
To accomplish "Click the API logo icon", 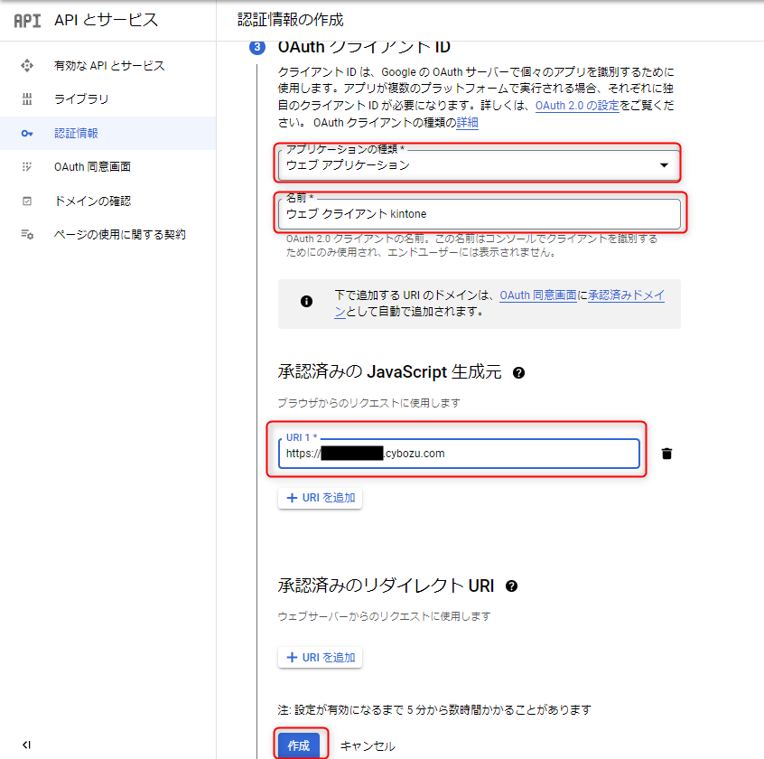I will click(27, 20).
